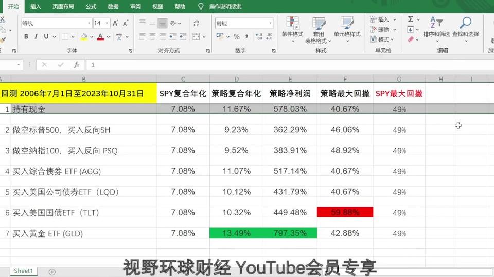Open font name combo box 等线
This screenshot has height=277, width=494.
[x=57, y=23]
